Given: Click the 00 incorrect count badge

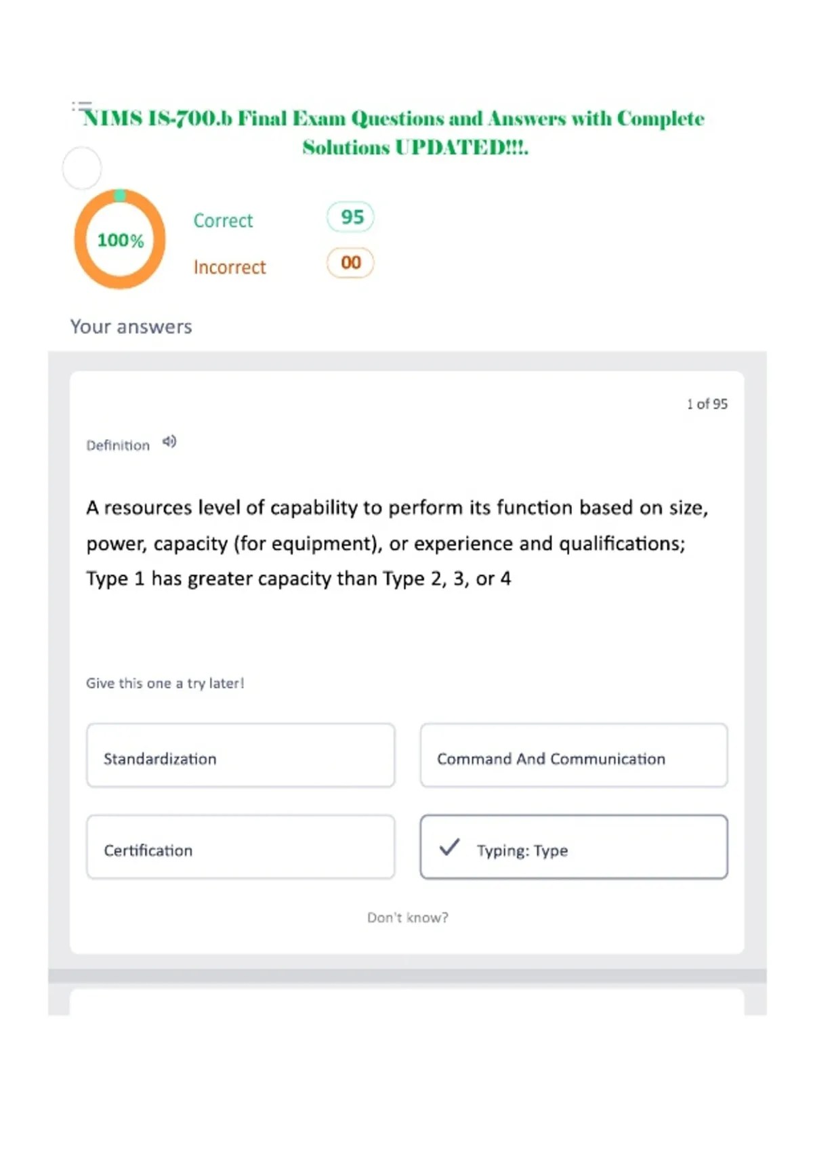Looking at the screenshot, I should tap(350, 263).
